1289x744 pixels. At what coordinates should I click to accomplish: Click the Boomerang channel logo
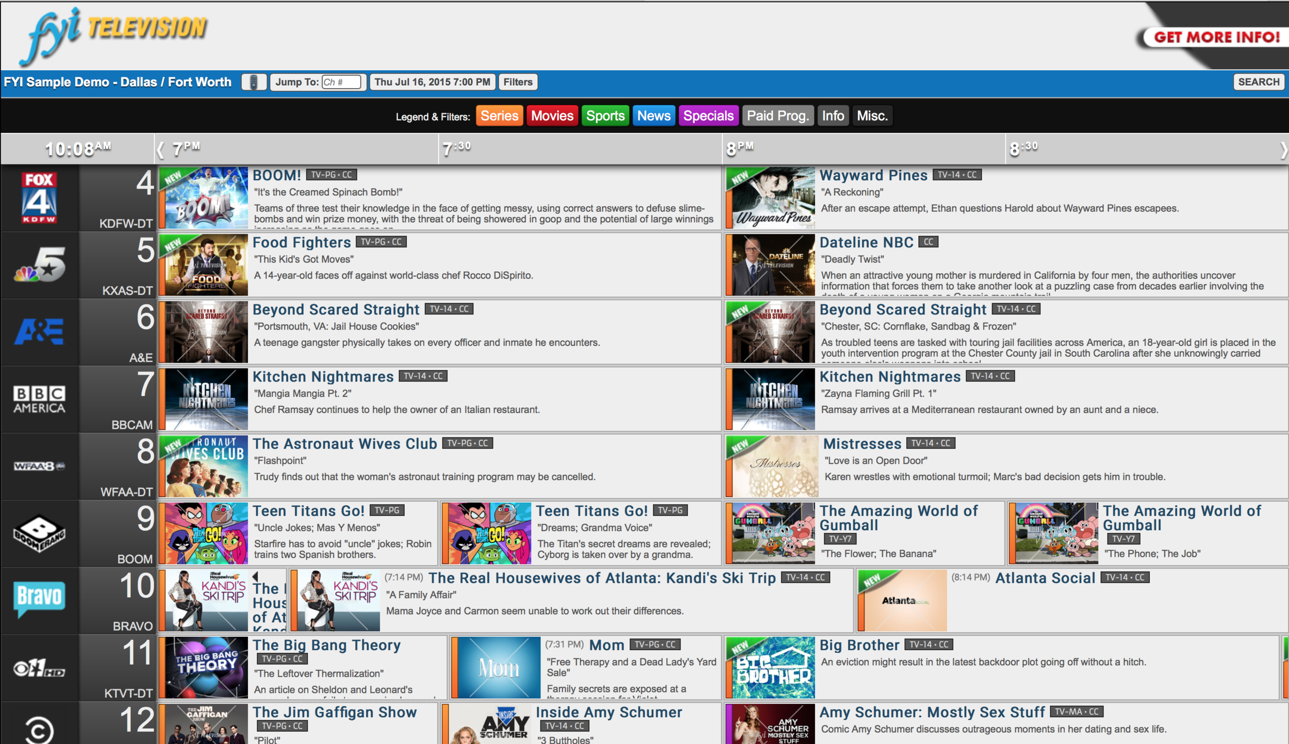click(39, 533)
